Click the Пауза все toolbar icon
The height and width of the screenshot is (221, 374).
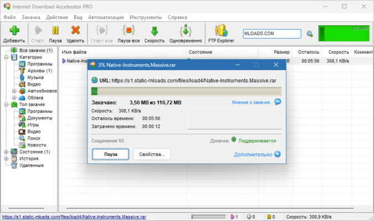(129, 30)
